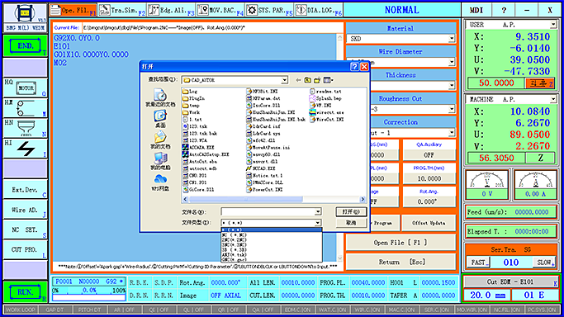Viewport: 564px width, 317px height.
Task: Go to the desktop shortcut in sidebar
Action: [x=160, y=119]
